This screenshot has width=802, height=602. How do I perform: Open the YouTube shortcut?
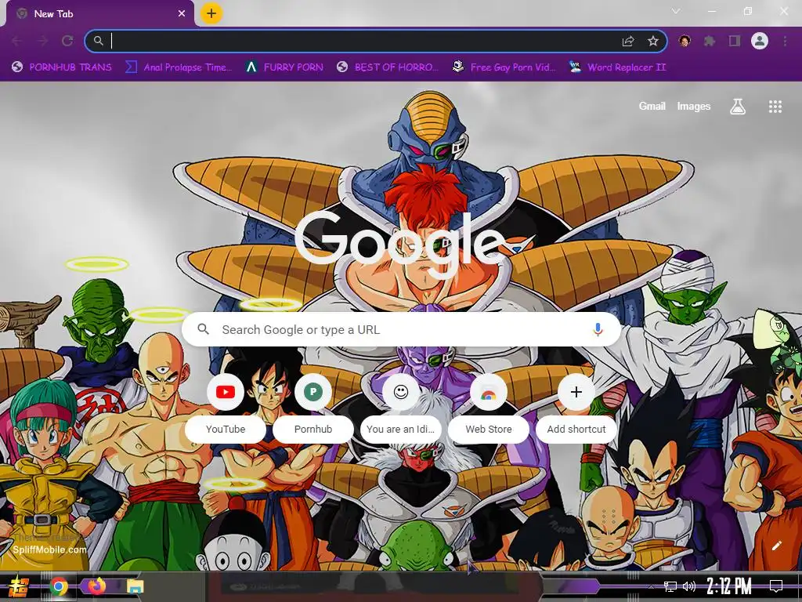(226, 407)
